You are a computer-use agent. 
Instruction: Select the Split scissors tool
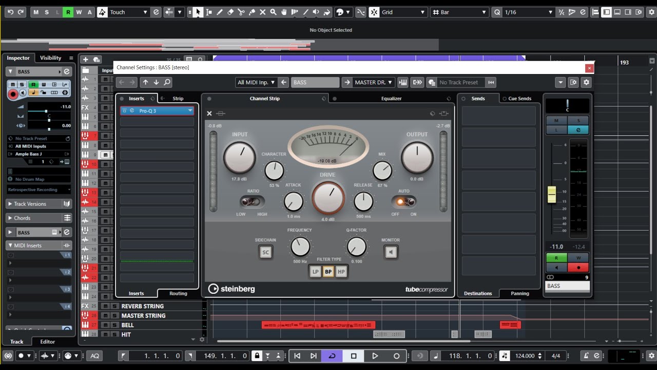[x=241, y=12]
